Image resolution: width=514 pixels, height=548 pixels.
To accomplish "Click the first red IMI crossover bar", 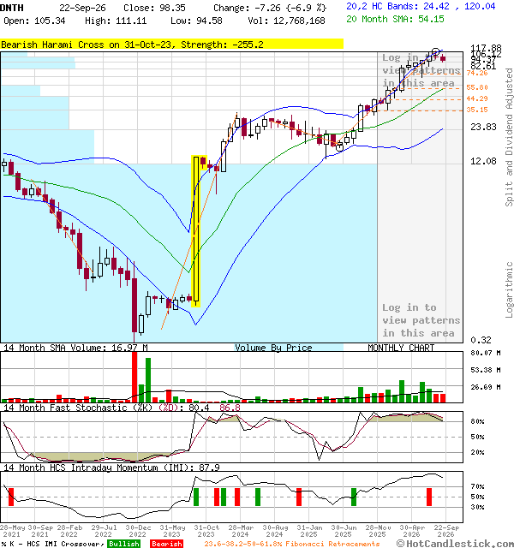I will 11,497.
